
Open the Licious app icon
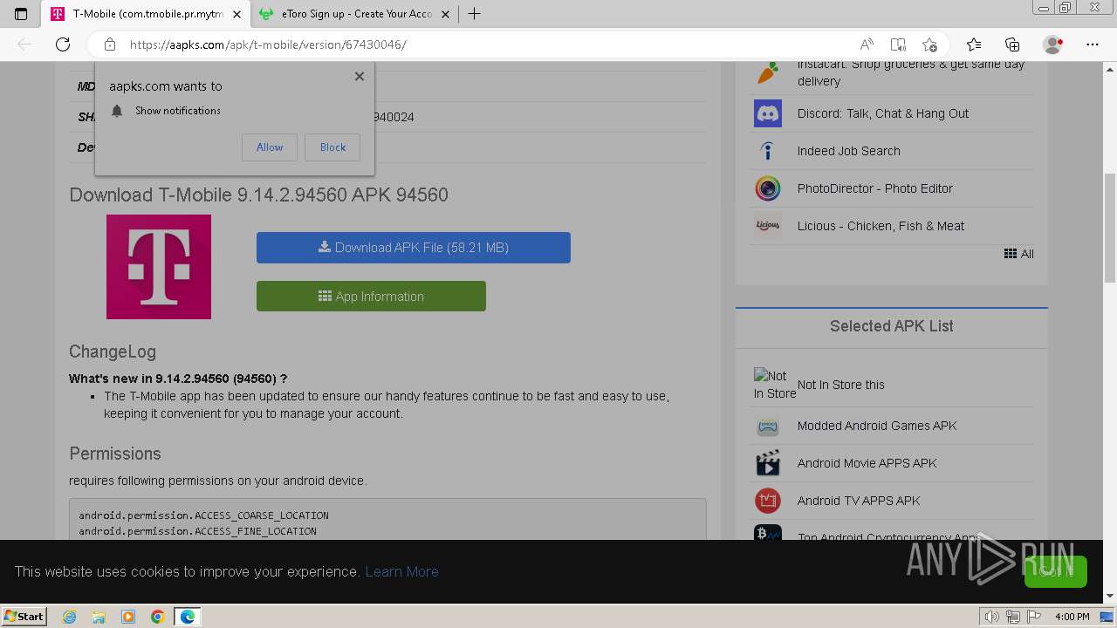(768, 226)
